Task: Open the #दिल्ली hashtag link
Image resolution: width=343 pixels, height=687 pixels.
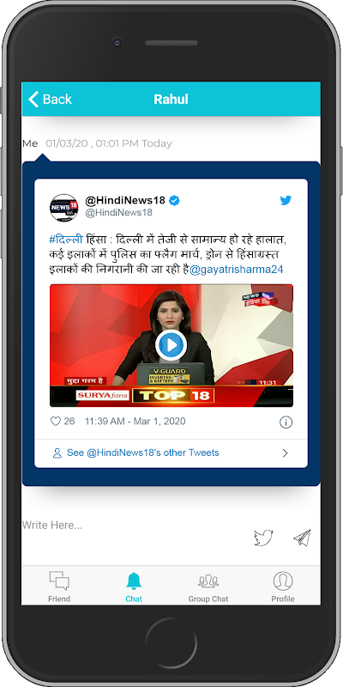Action: [66, 240]
